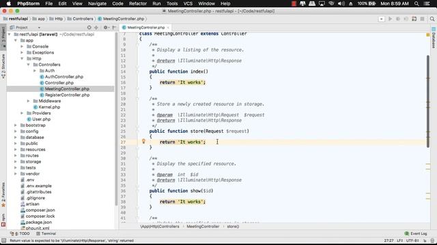Click the Run triangle in toolbar

click(x=390, y=19)
